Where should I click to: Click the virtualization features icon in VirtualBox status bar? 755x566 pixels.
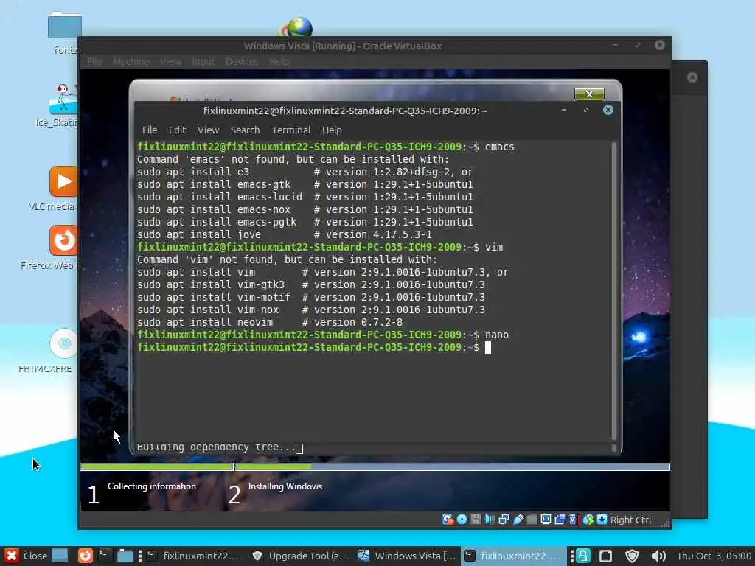[573, 520]
